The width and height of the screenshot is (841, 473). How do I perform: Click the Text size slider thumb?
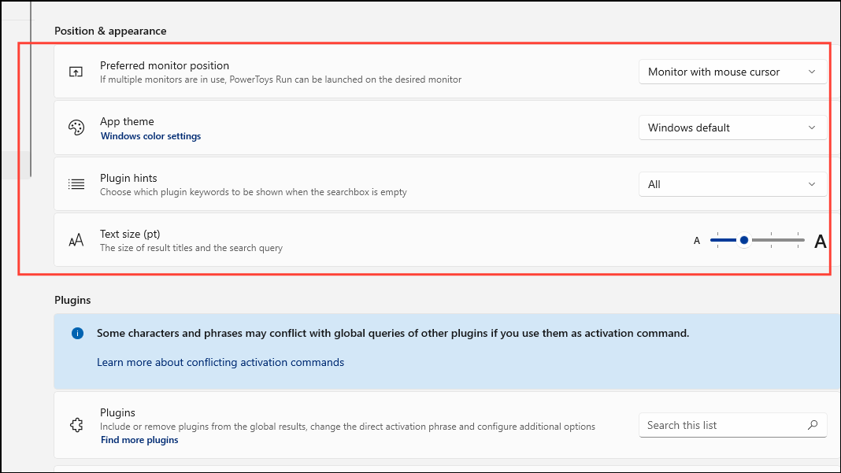pyautogui.click(x=743, y=239)
